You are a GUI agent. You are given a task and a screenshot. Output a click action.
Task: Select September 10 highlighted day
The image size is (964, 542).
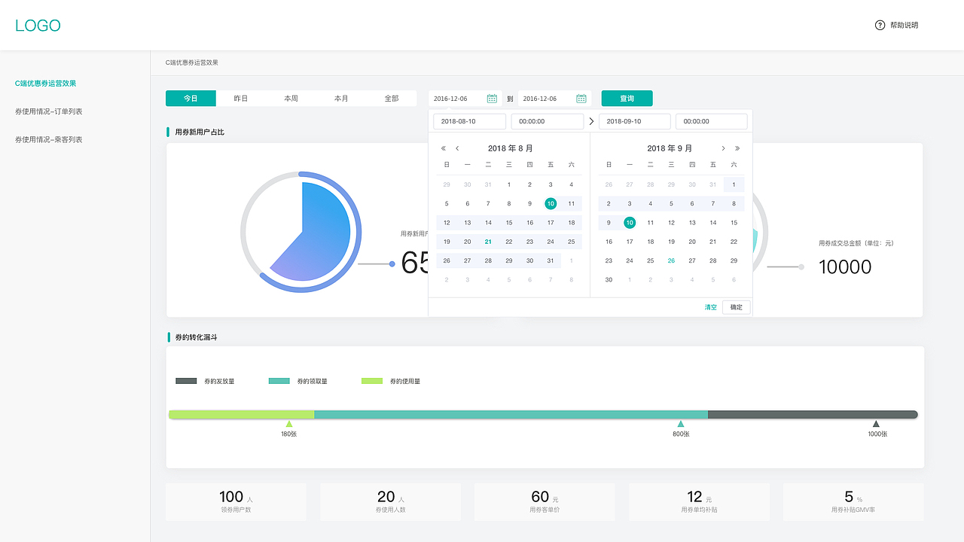[630, 223]
